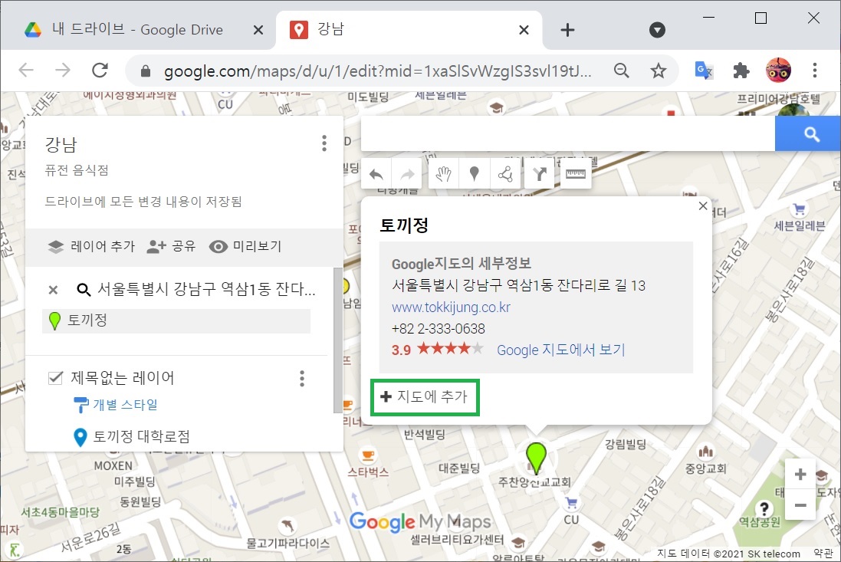Viewport: 841px width, 562px height.
Task: Click the 지도에 추가 button
Action: click(425, 397)
